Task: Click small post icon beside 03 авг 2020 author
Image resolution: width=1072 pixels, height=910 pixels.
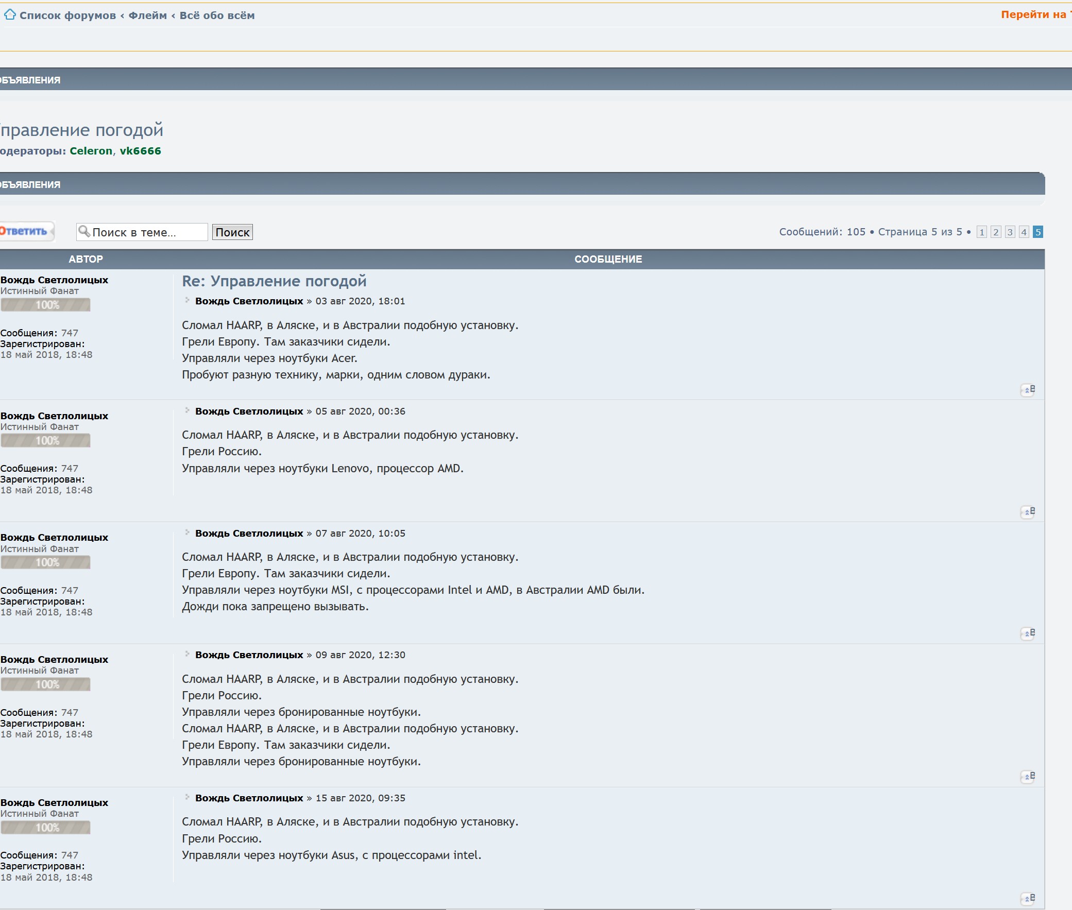Action: (x=188, y=300)
